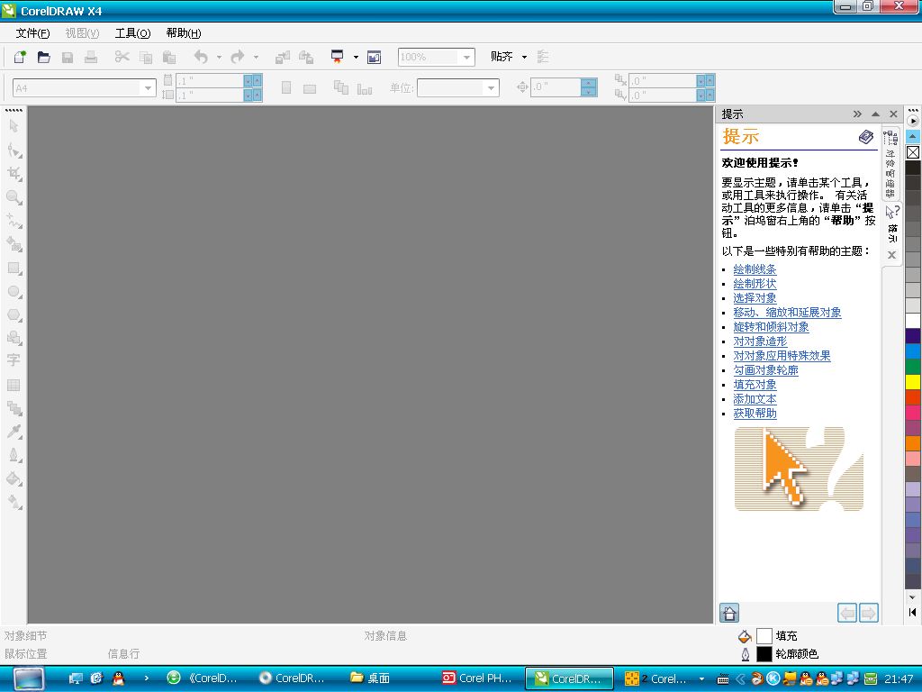Switch to Corel PH... taskbar window
This screenshot has height=692, width=922.
pos(477,678)
